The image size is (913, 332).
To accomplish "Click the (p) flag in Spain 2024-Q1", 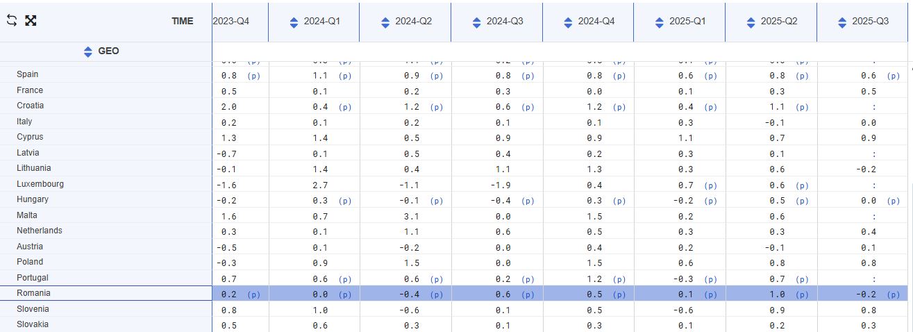I will tap(345, 76).
